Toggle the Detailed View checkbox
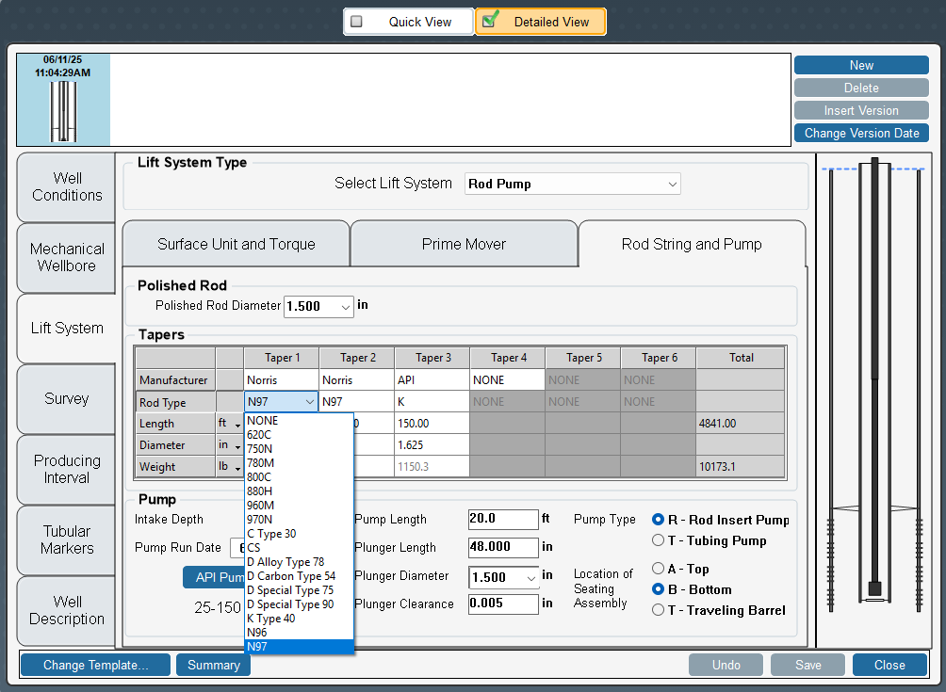The height and width of the screenshot is (692, 946). coord(490,22)
